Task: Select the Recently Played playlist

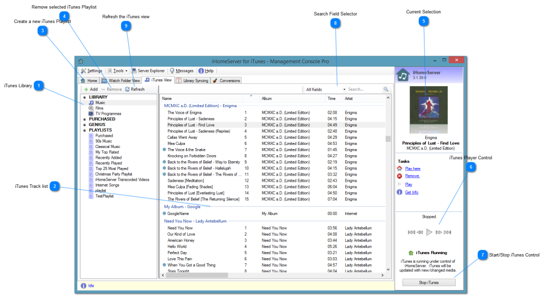Action: [x=108, y=163]
